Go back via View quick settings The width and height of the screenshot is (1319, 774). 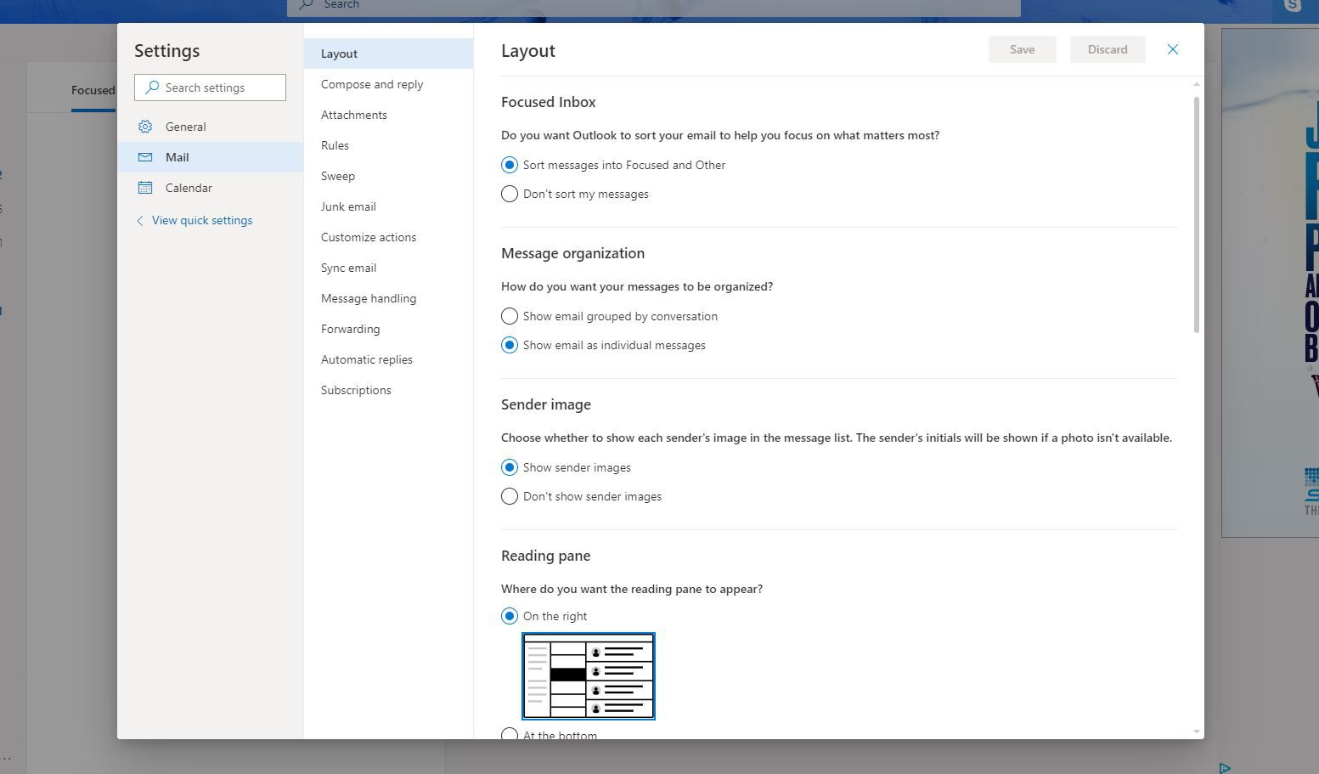194,220
